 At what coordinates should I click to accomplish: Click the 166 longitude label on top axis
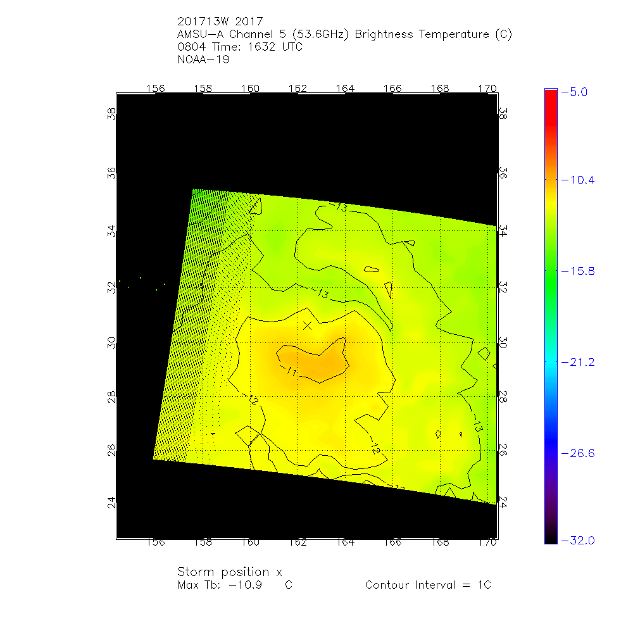(393, 89)
